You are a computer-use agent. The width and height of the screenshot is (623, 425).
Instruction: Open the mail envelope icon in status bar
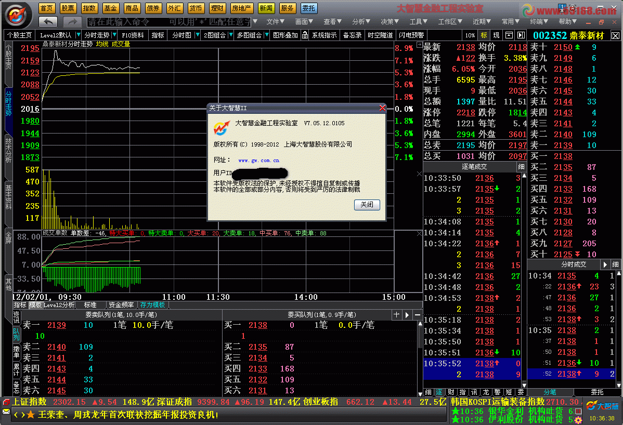tap(6, 411)
